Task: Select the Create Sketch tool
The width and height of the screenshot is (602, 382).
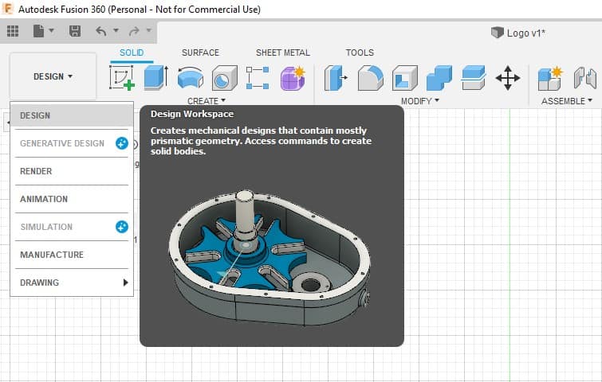Action: point(122,78)
